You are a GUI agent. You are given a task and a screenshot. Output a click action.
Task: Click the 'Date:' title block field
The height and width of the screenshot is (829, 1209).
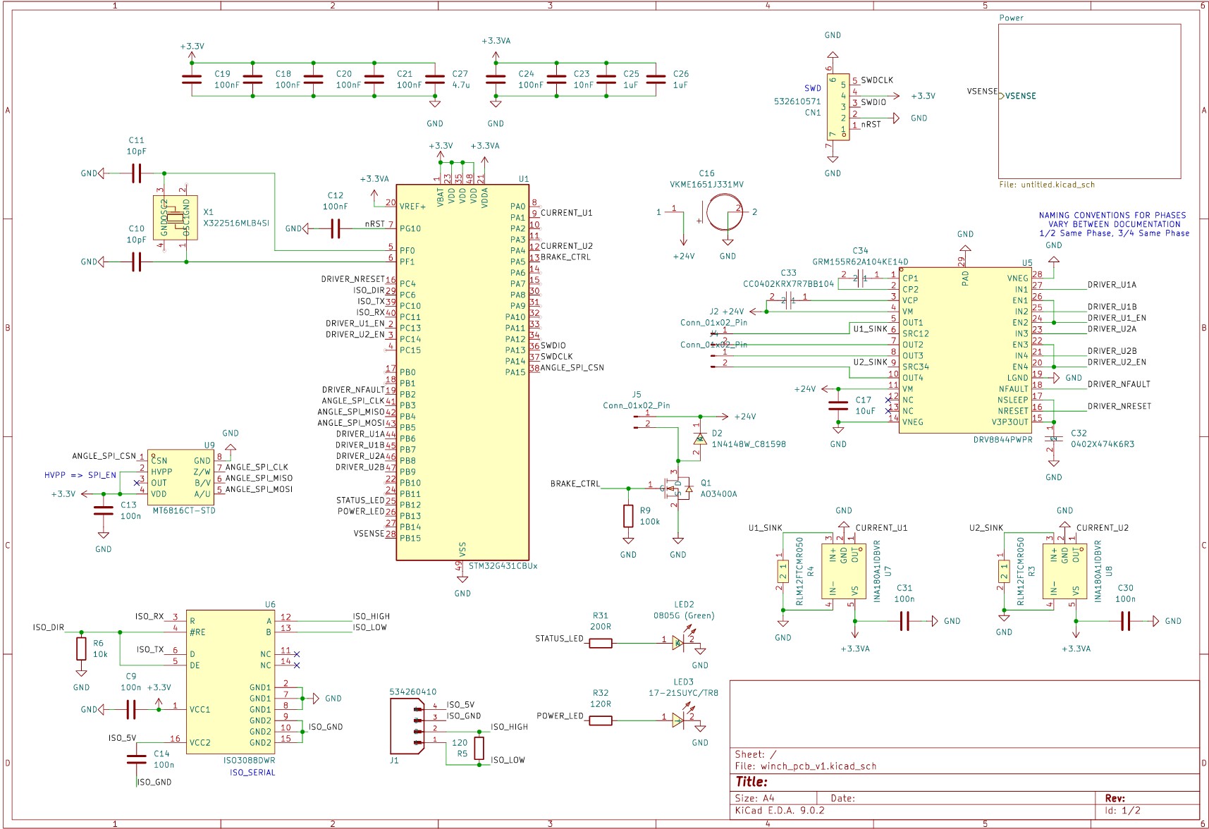pos(842,798)
